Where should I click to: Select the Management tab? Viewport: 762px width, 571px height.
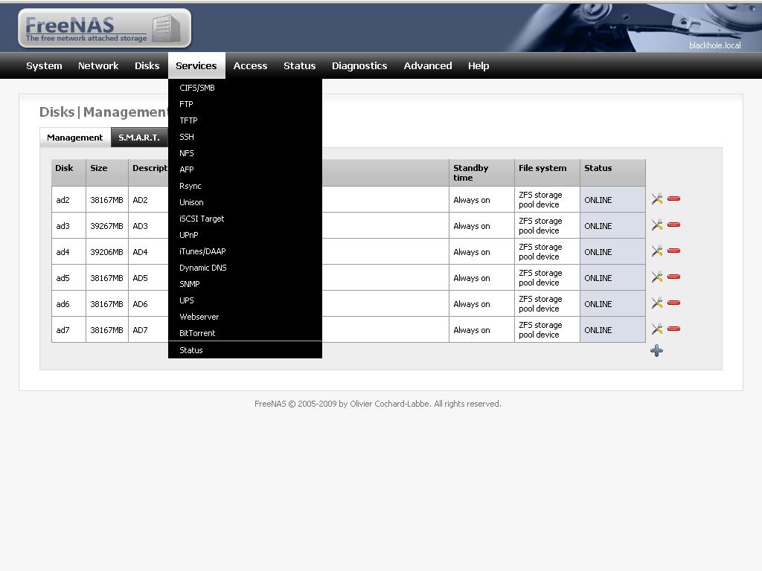(x=75, y=138)
